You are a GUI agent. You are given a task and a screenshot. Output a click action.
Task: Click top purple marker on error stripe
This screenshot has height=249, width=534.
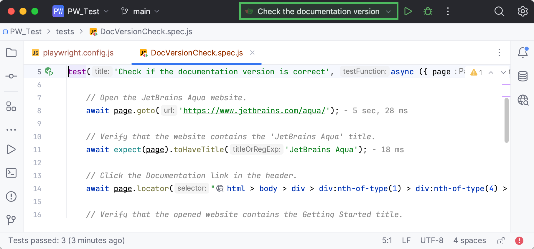(x=506, y=84)
